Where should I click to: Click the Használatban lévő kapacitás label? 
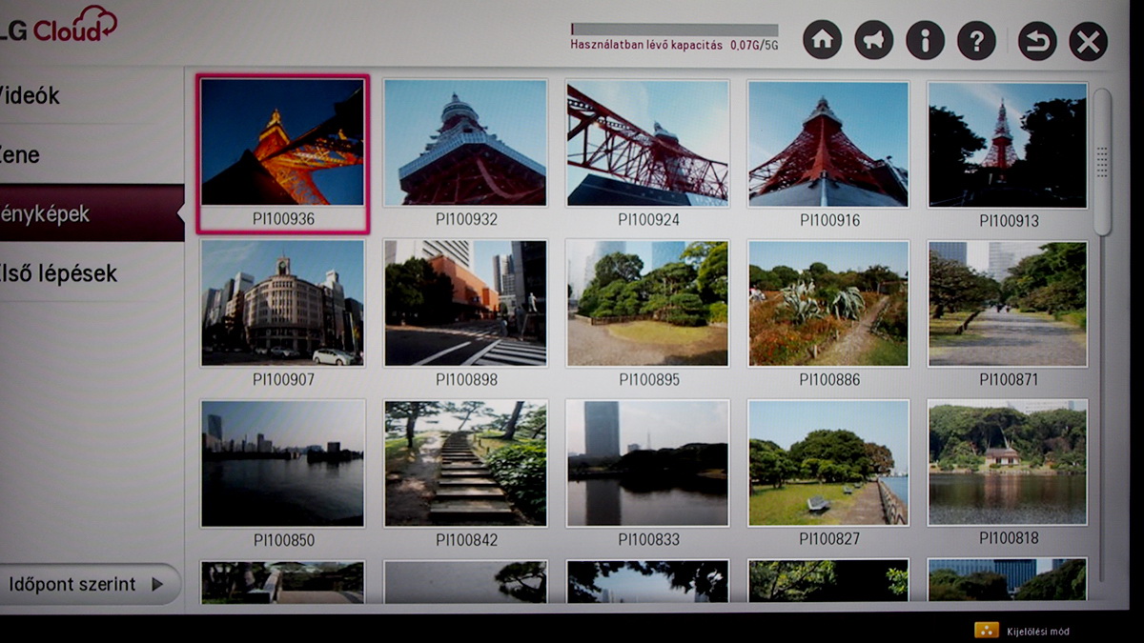pos(646,45)
